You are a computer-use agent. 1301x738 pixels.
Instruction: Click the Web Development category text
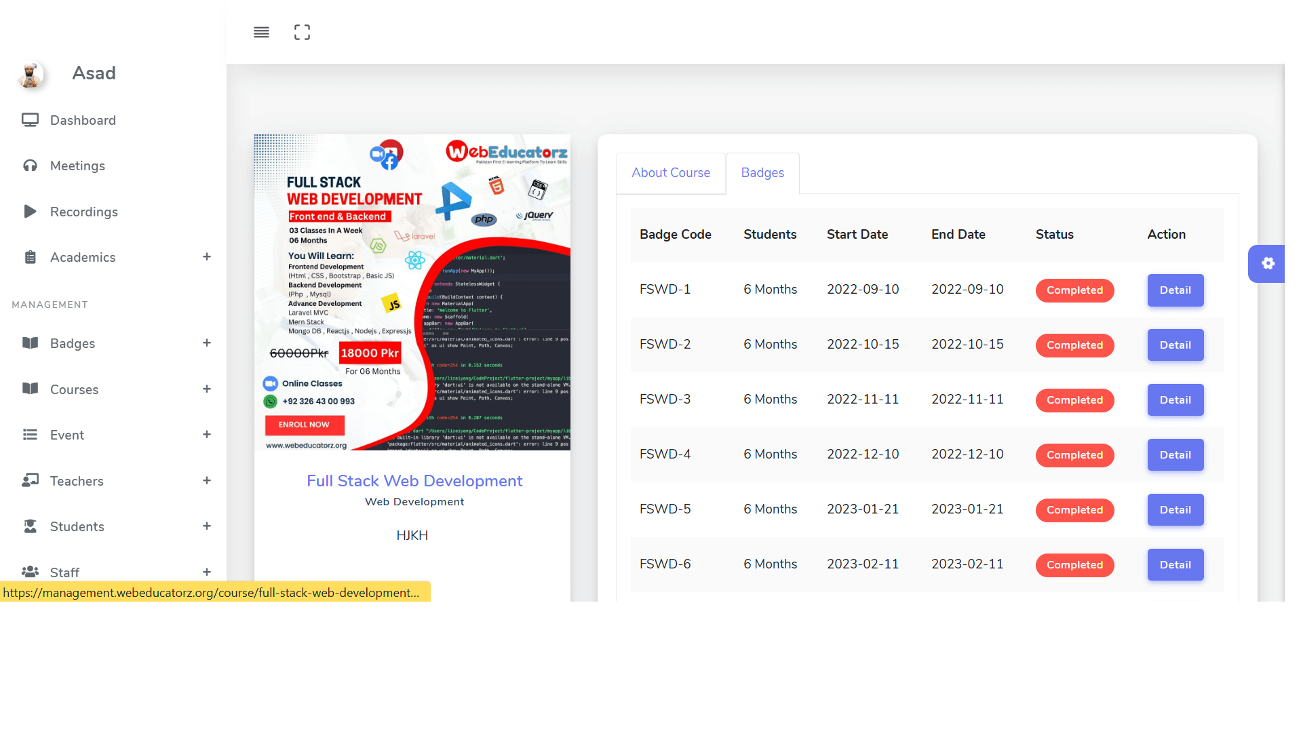pos(414,502)
